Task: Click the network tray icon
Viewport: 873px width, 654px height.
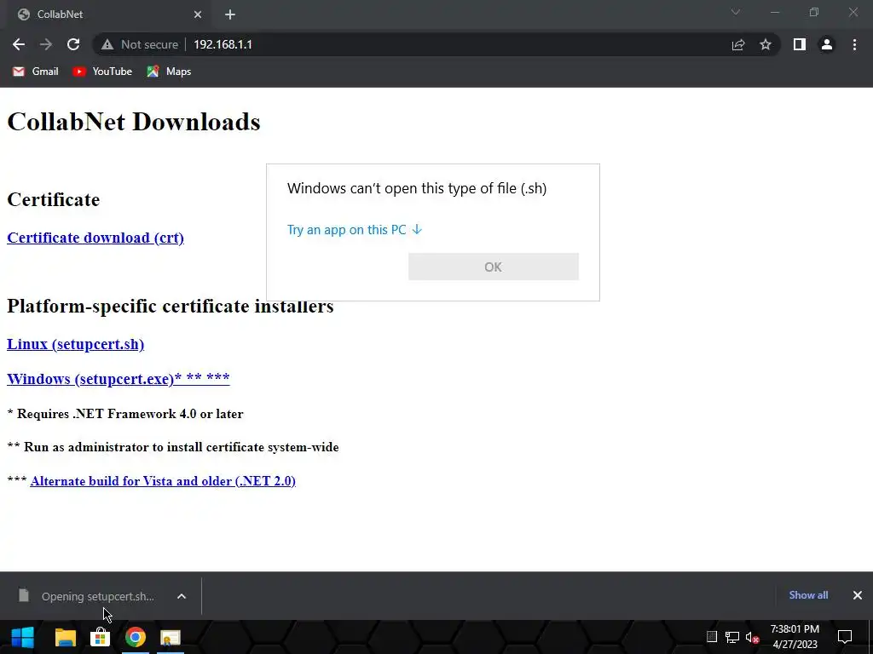Action: click(732, 637)
